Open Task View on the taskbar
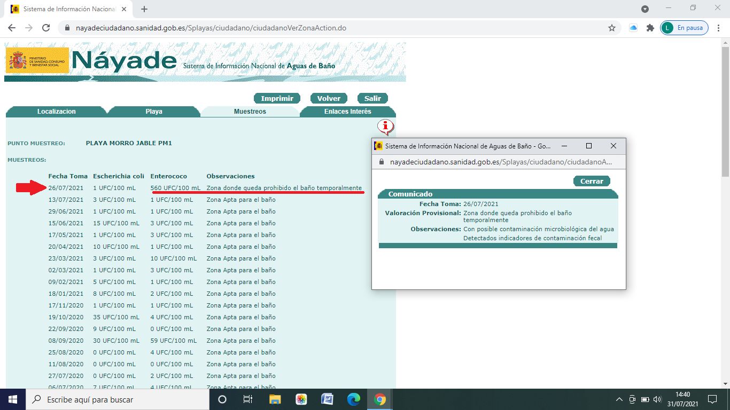Image resolution: width=730 pixels, height=410 pixels. pyautogui.click(x=248, y=399)
